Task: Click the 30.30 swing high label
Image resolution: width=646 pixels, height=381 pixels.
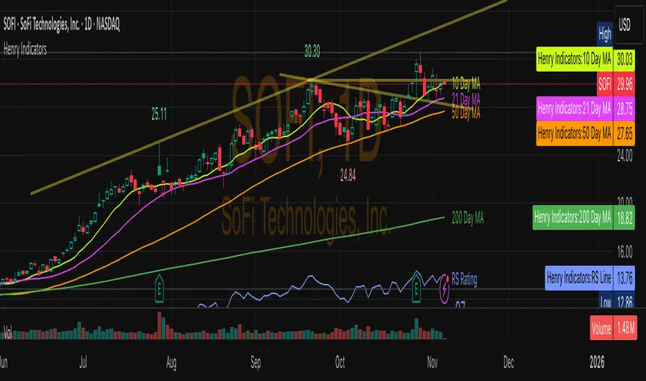Action: (312, 51)
